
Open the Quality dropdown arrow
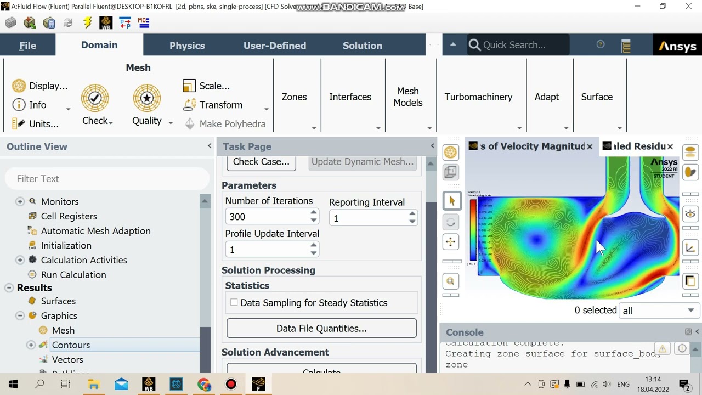point(171,123)
